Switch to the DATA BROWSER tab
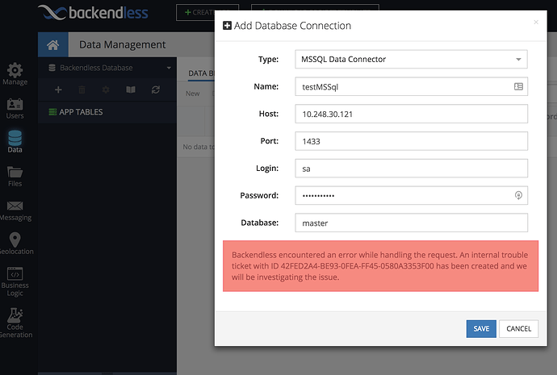Image resolution: width=557 pixels, height=375 pixels. pyautogui.click(x=201, y=73)
